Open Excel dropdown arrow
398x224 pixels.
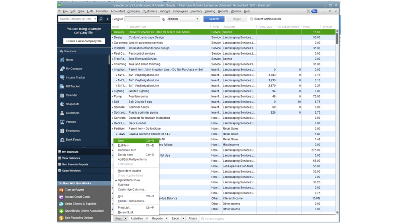click(x=183, y=218)
